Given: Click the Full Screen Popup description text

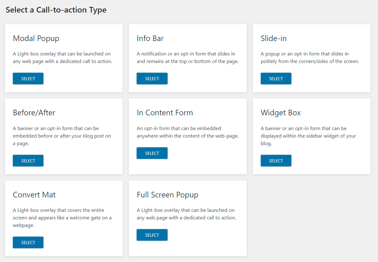Looking at the screenshot, I should point(186,214).
